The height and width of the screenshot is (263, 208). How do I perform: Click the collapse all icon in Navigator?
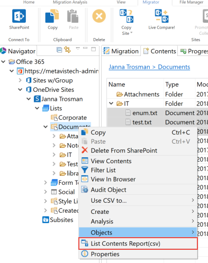(59, 50)
